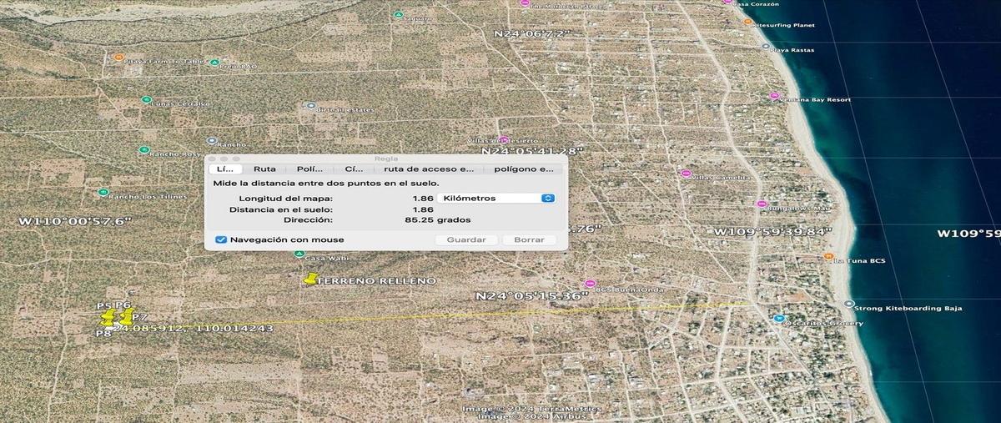The height and width of the screenshot is (423, 1001).
Task: Click the Playa Farm to Table marker
Action: click(x=118, y=58)
